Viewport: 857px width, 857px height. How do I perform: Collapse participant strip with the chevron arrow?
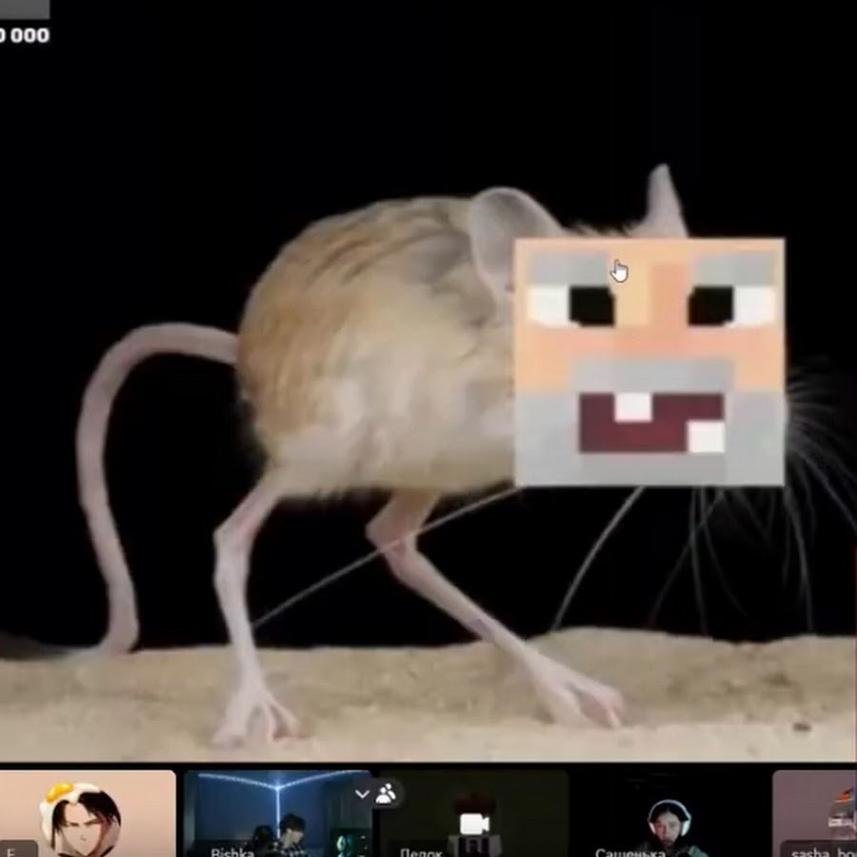tap(362, 793)
